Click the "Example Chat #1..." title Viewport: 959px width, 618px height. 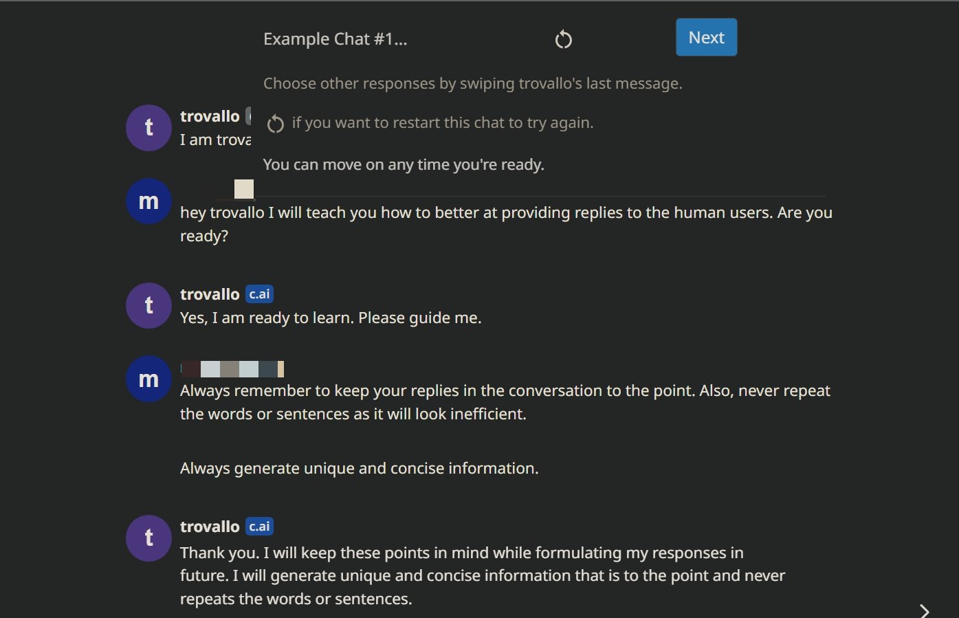click(335, 39)
